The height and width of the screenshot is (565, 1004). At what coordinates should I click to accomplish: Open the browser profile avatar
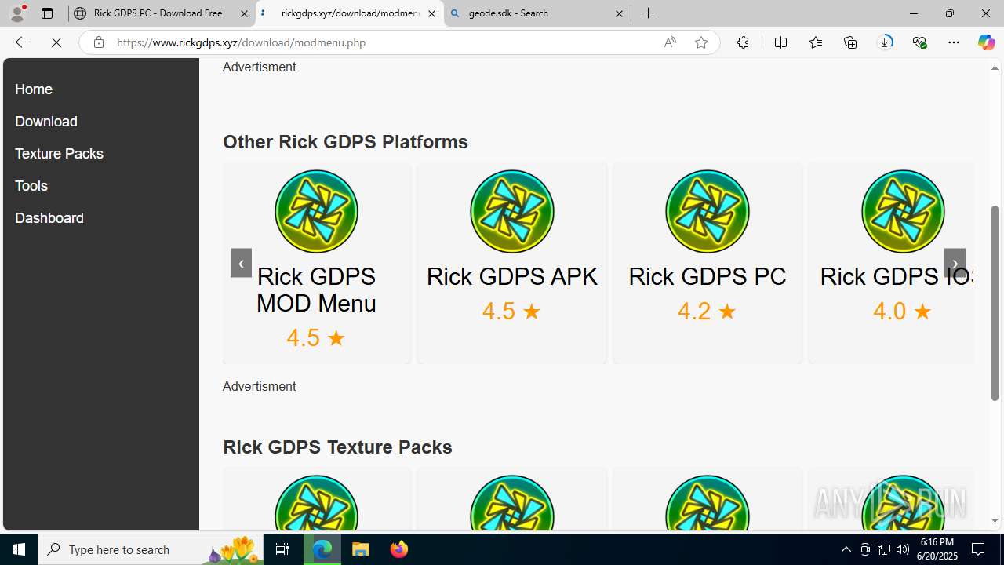17,13
